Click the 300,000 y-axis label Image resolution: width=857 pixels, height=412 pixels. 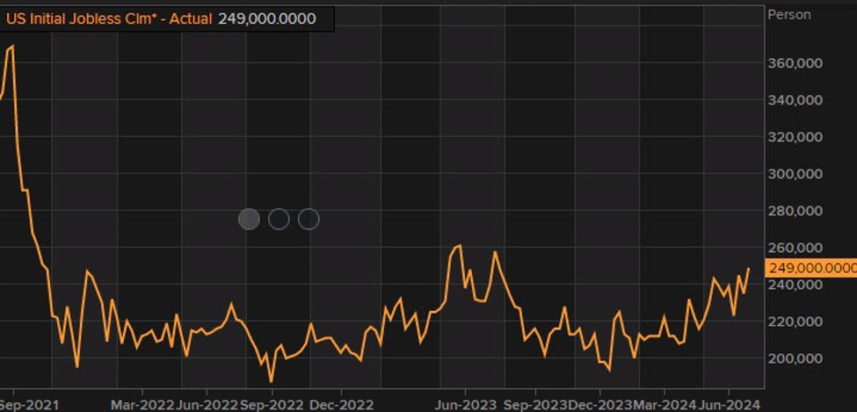pyautogui.click(x=795, y=174)
